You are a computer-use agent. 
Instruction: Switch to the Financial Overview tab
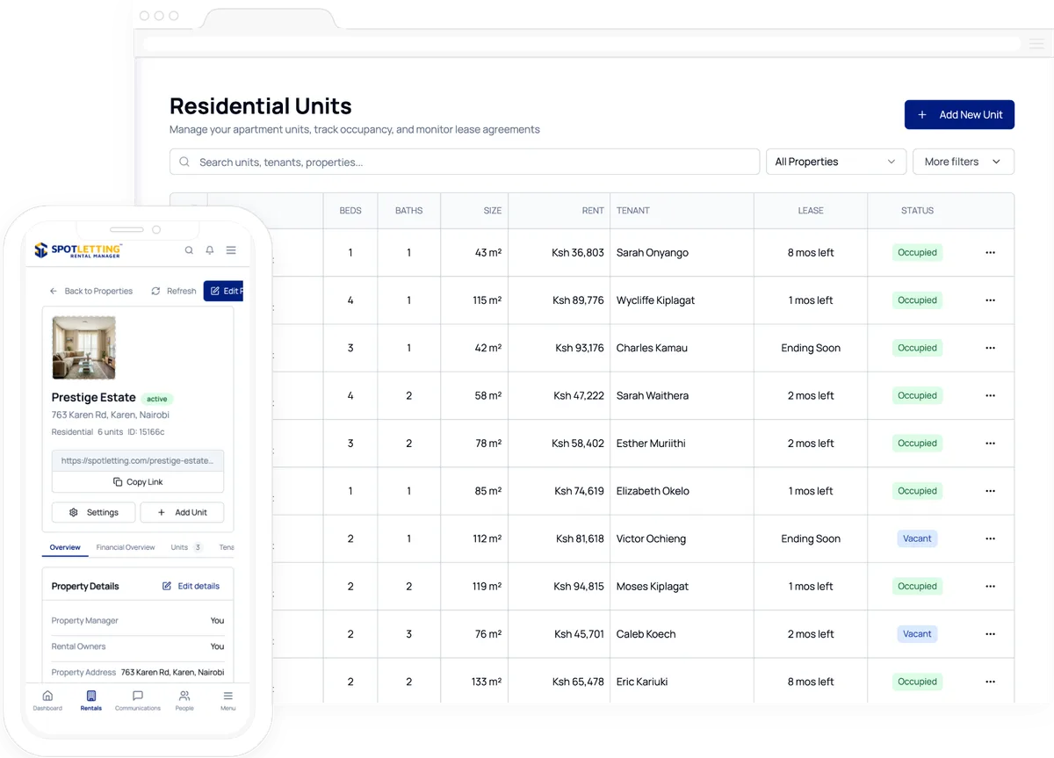(126, 547)
